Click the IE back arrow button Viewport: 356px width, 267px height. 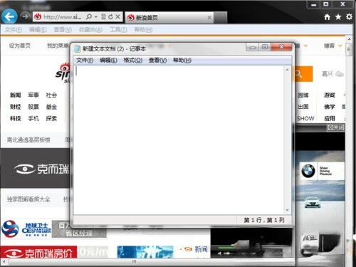[x=9, y=16]
